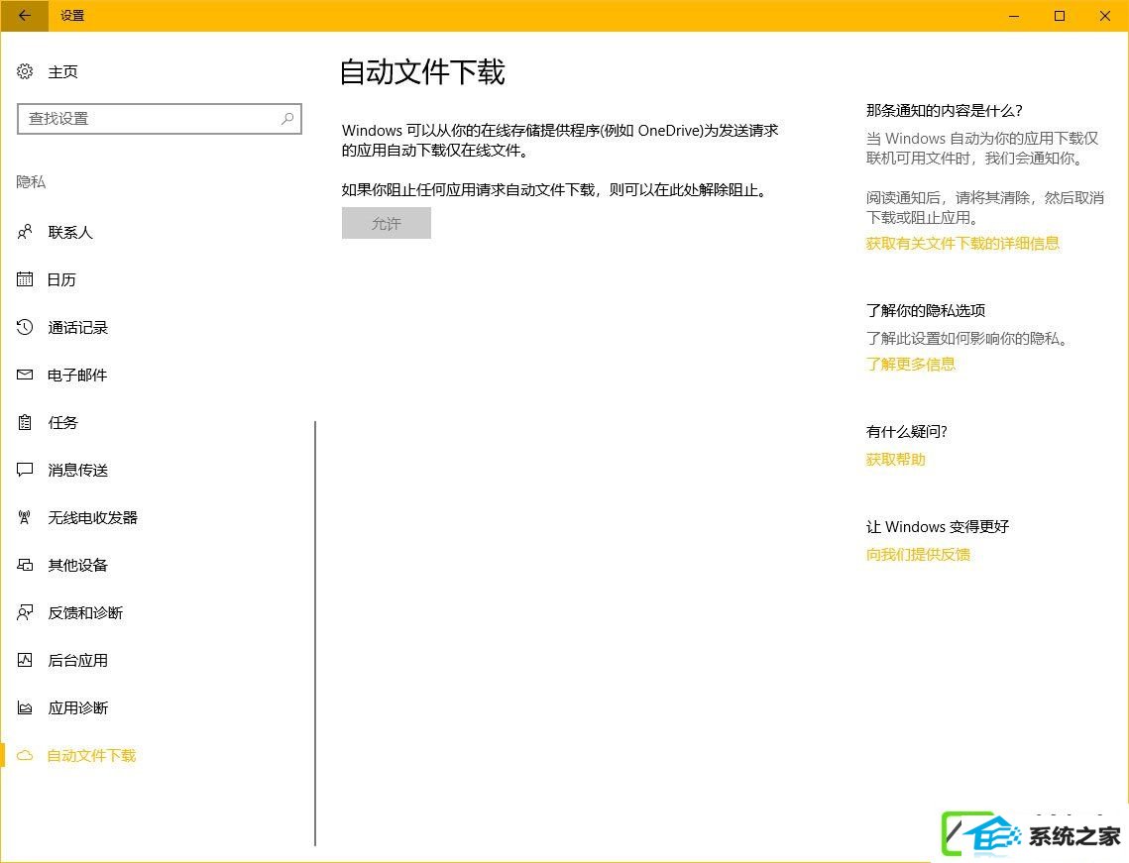This screenshot has height=863, width=1129.
Task: Click the 查找设置 search field
Action: coord(160,119)
